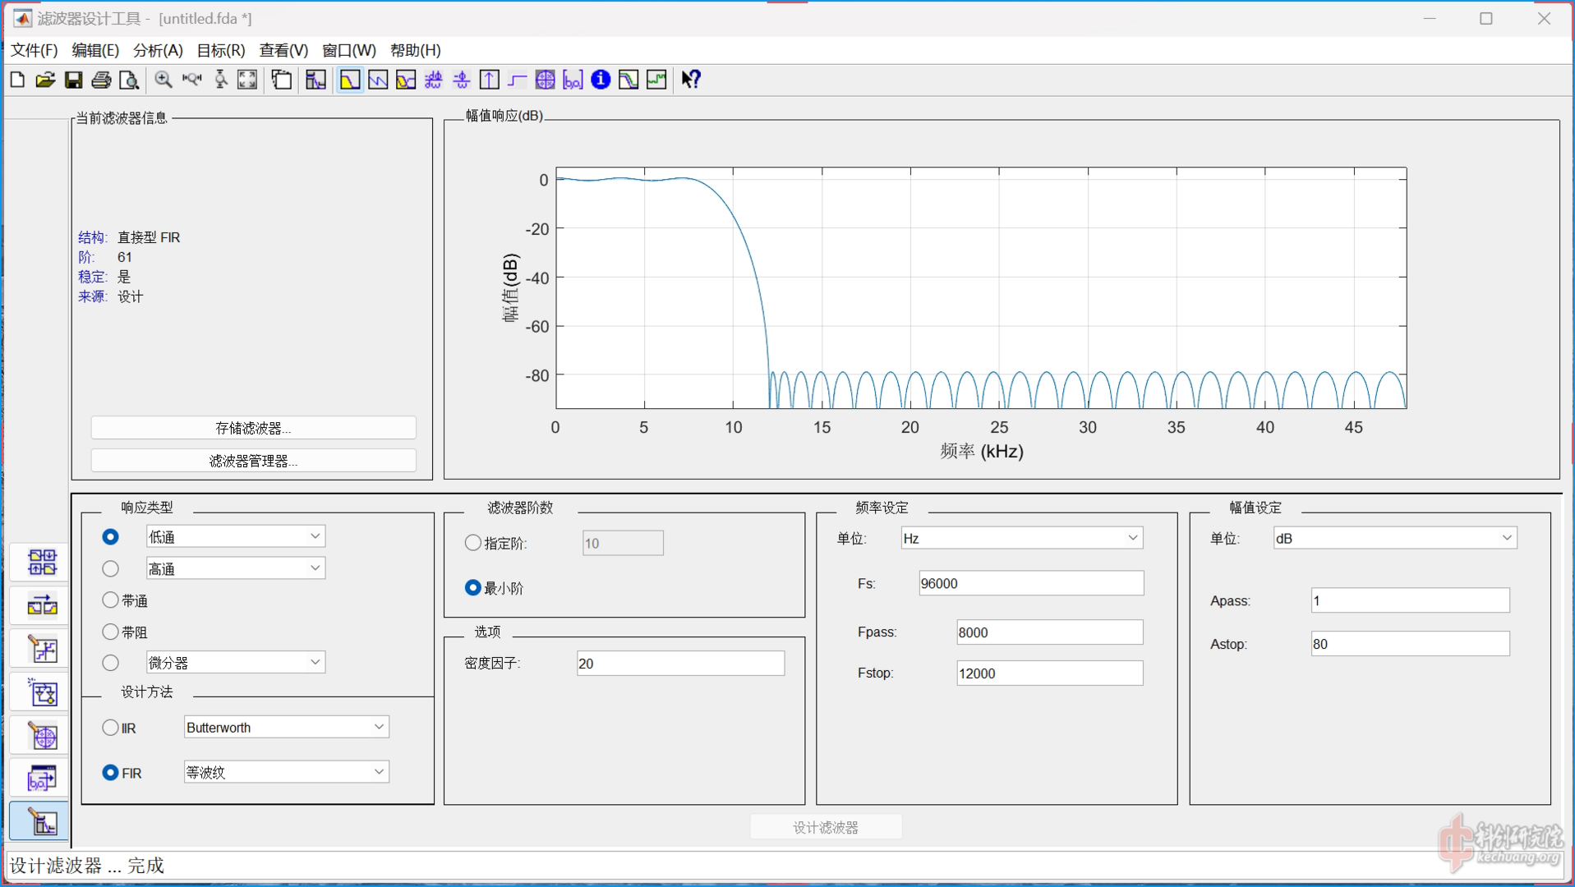Select the 带通 response type

tap(110, 600)
